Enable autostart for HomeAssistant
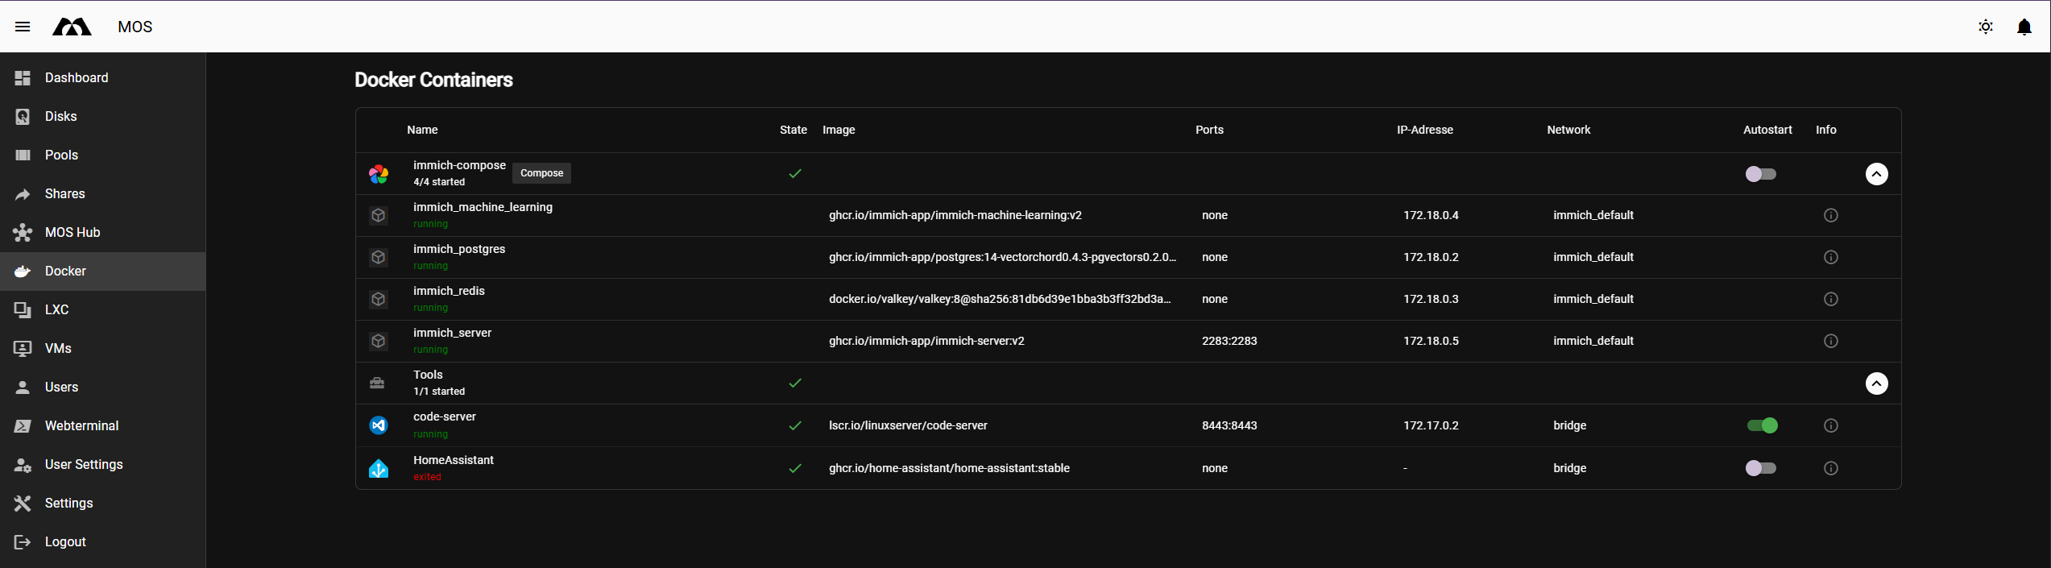Image resolution: width=2051 pixels, height=568 pixels. [1760, 468]
